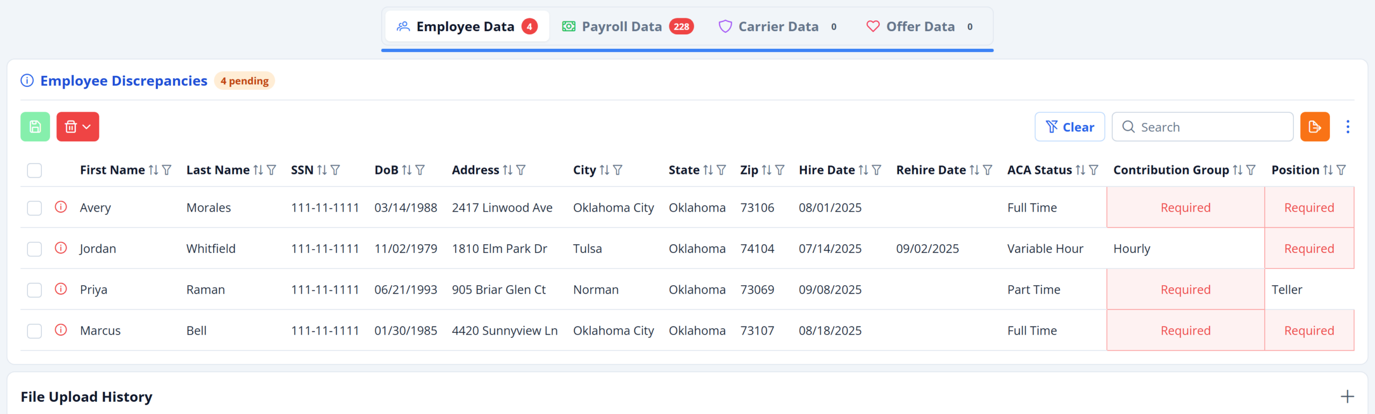Expand the File Upload History section
This screenshot has height=414, width=1375.
click(1347, 397)
